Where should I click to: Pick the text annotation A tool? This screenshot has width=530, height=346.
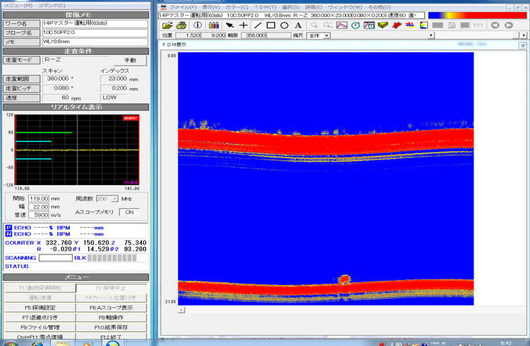click(298, 25)
